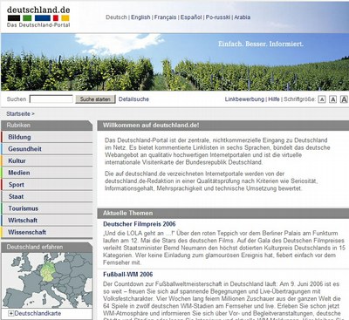Open the Gesundheit category
The image size is (349, 320).
click(x=47, y=149)
